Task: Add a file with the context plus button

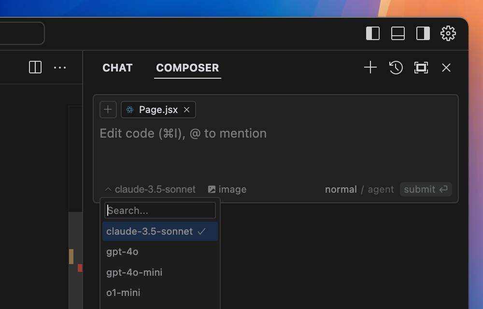Action: click(108, 110)
